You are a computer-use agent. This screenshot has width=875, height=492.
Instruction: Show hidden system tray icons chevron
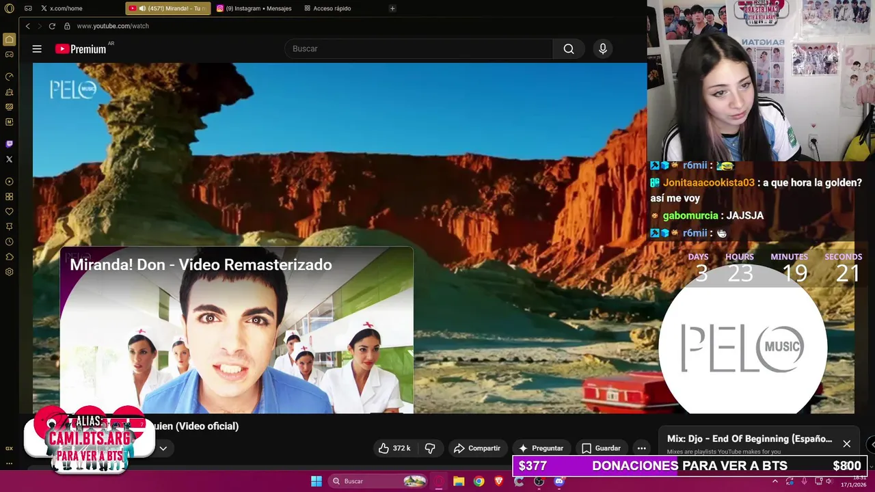(x=775, y=482)
